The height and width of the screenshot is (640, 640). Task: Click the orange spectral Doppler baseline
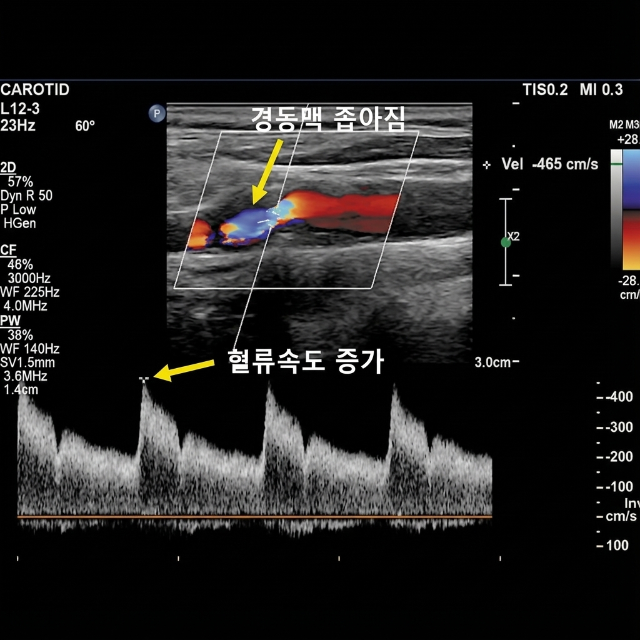tap(250, 517)
